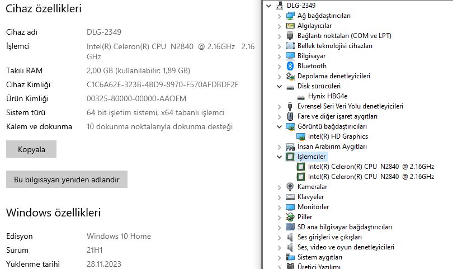Click the İnsan Arabirim Aygıtları icon
The height and width of the screenshot is (269, 453).
[290, 147]
